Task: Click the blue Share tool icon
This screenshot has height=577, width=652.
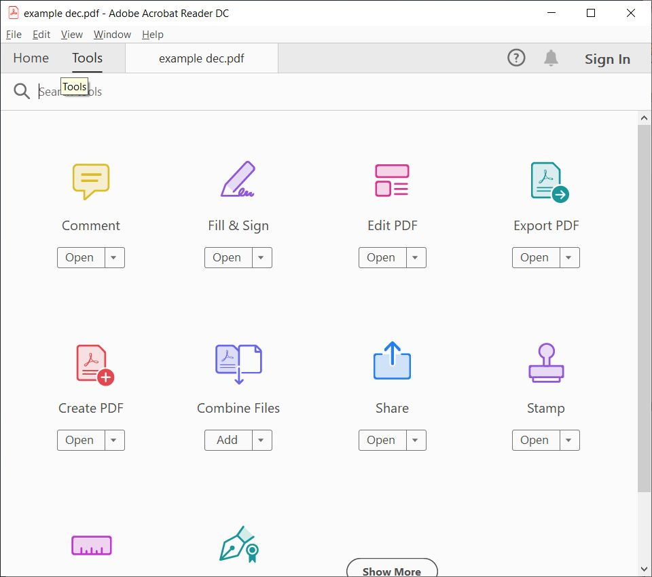Action: tap(392, 361)
